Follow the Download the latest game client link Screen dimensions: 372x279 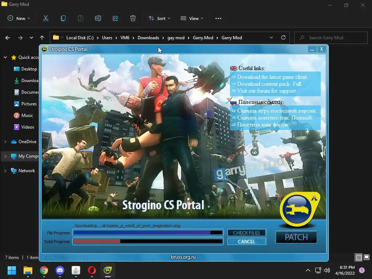pos(272,77)
